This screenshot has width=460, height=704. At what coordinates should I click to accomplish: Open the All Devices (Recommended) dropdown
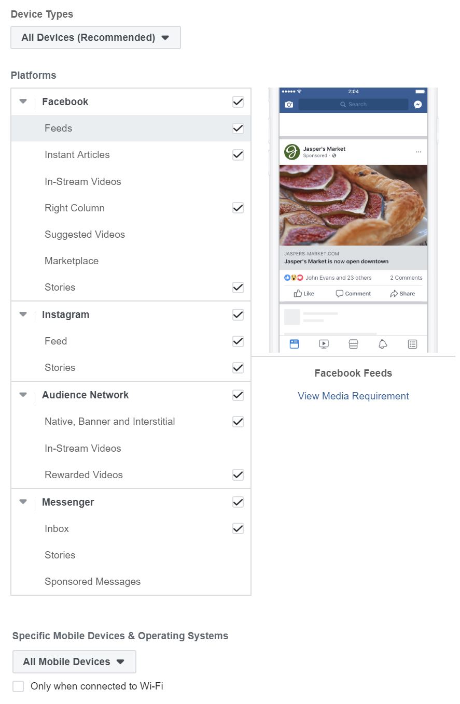[x=95, y=38]
